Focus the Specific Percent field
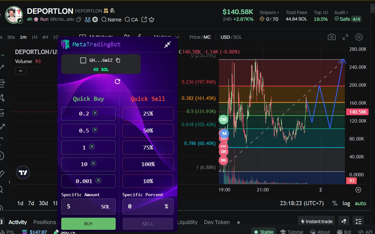The height and width of the screenshot is (234, 375). pyautogui.click(x=148, y=206)
